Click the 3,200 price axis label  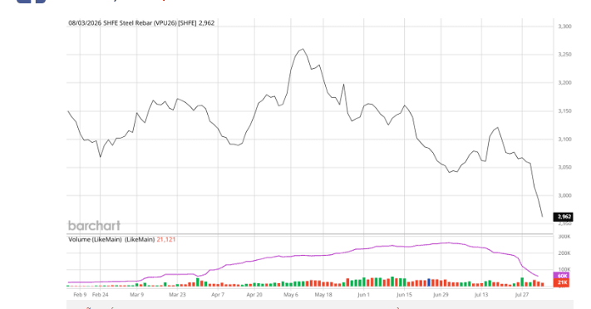tap(564, 83)
